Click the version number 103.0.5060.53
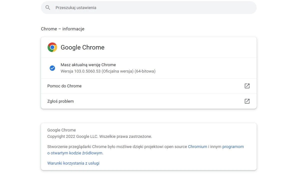 pyautogui.click(x=87, y=71)
